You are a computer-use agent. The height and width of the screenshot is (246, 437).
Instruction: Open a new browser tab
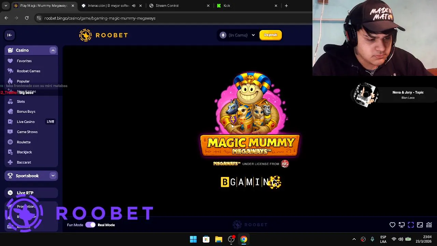point(286,6)
